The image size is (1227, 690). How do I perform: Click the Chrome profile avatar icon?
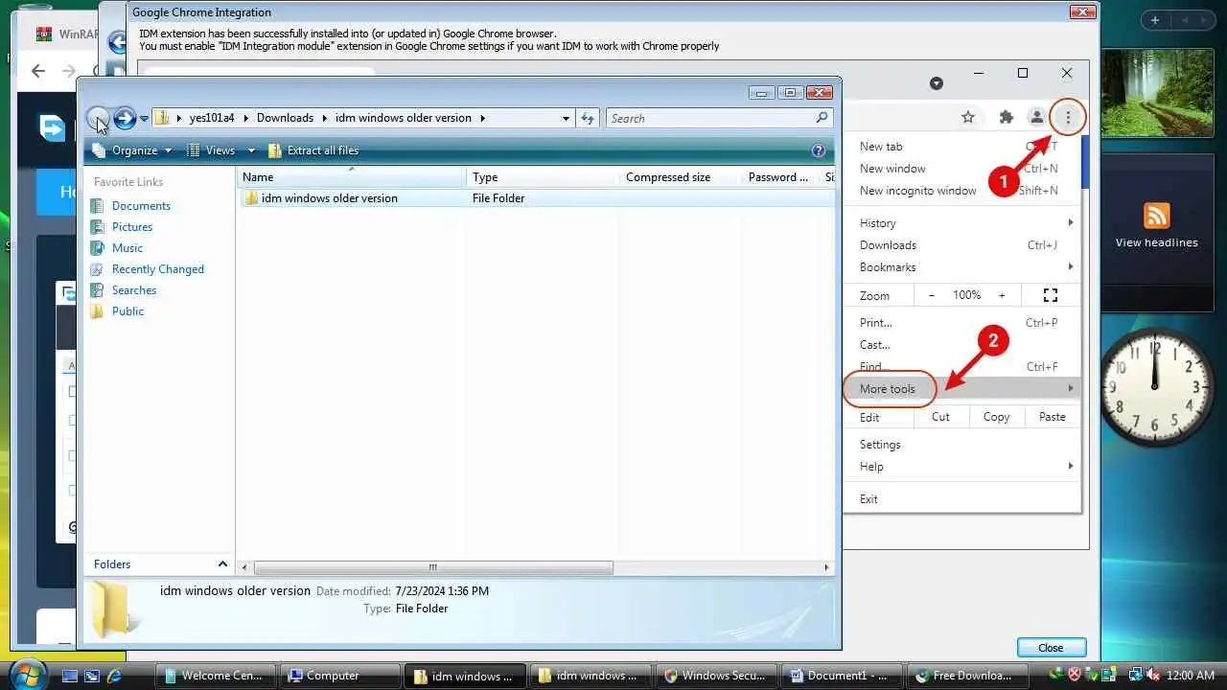point(1036,117)
